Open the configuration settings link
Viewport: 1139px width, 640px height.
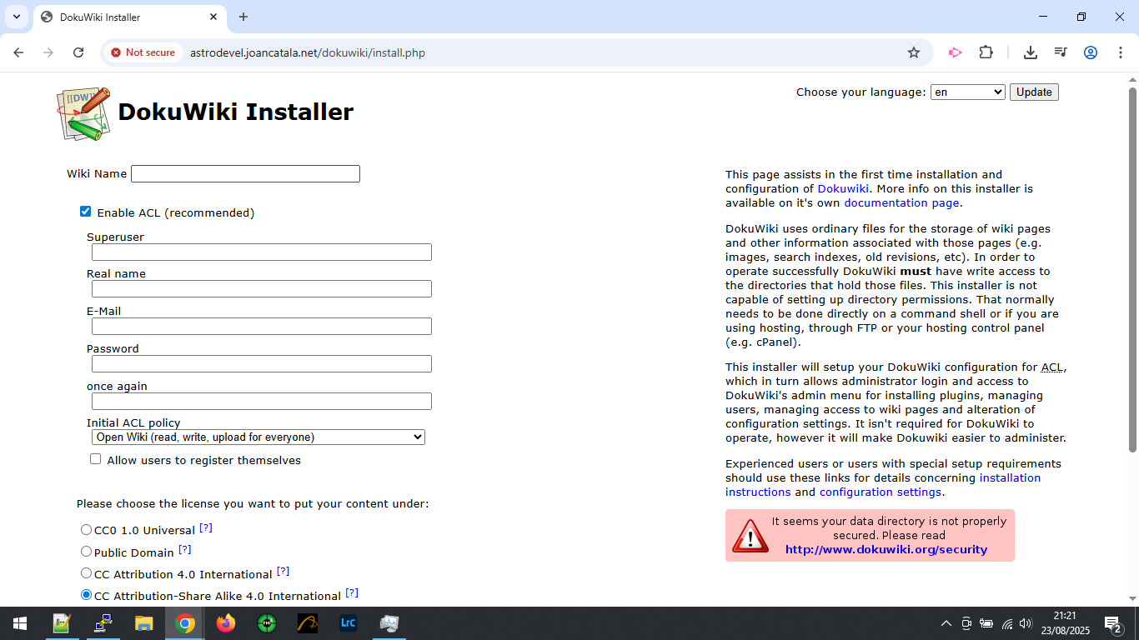point(881,492)
